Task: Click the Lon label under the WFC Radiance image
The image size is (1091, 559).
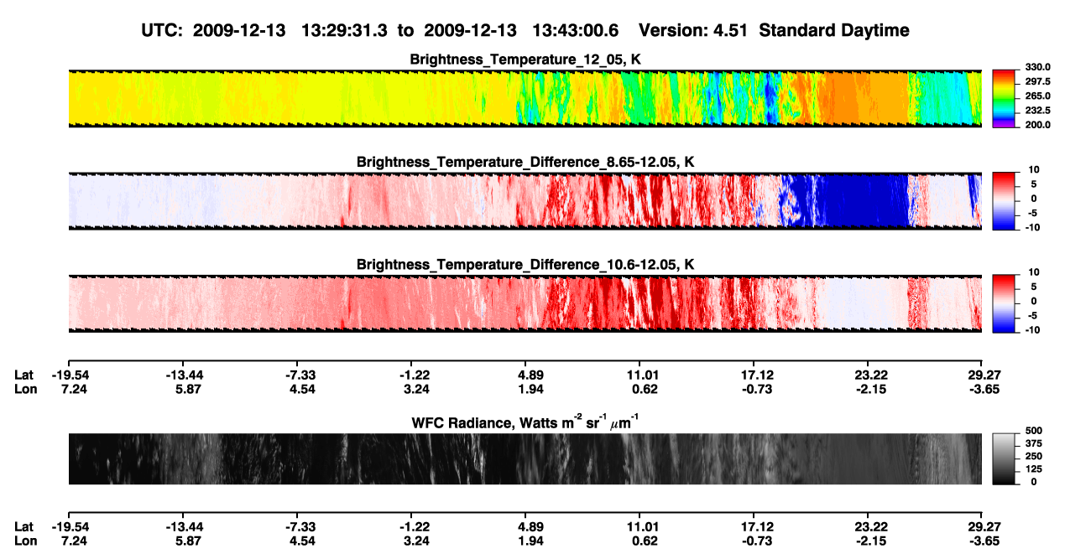Action: click(24, 541)
